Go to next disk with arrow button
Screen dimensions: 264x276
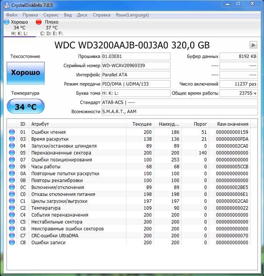(253, 45)
